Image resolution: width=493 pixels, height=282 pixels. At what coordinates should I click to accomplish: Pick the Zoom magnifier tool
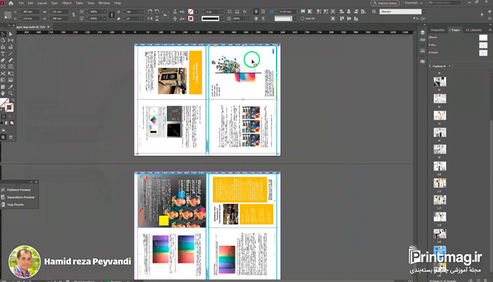pos(11,93)
